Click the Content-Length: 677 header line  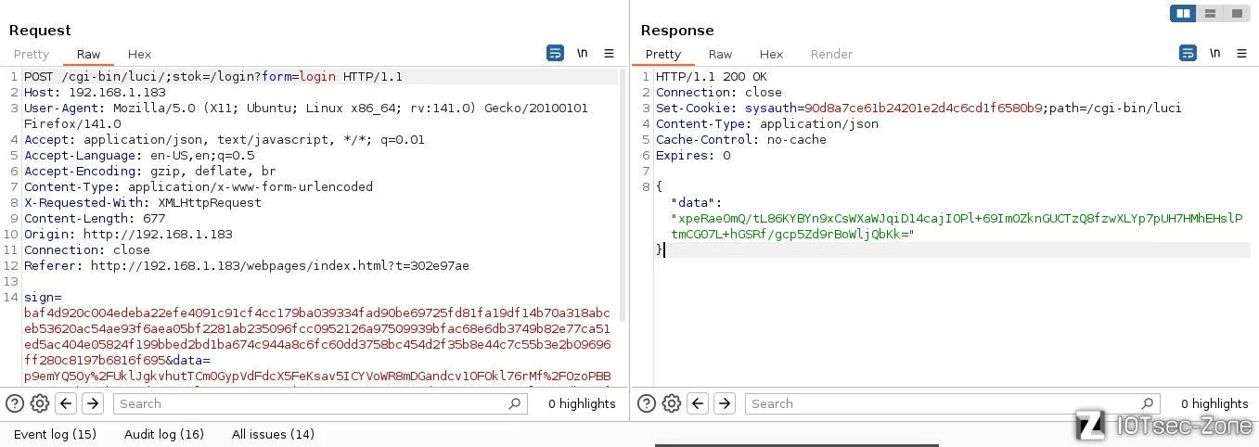click(x=95, y=219)
